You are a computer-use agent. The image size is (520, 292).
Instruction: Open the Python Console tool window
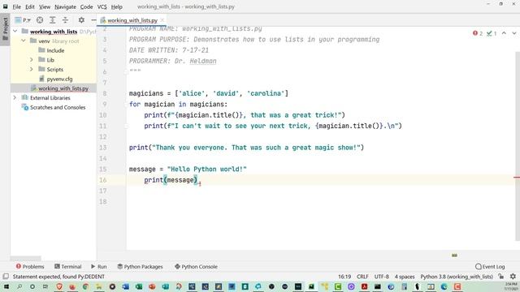click(x=196, y=267)
